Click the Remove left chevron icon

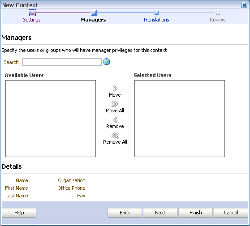point(115,120)
